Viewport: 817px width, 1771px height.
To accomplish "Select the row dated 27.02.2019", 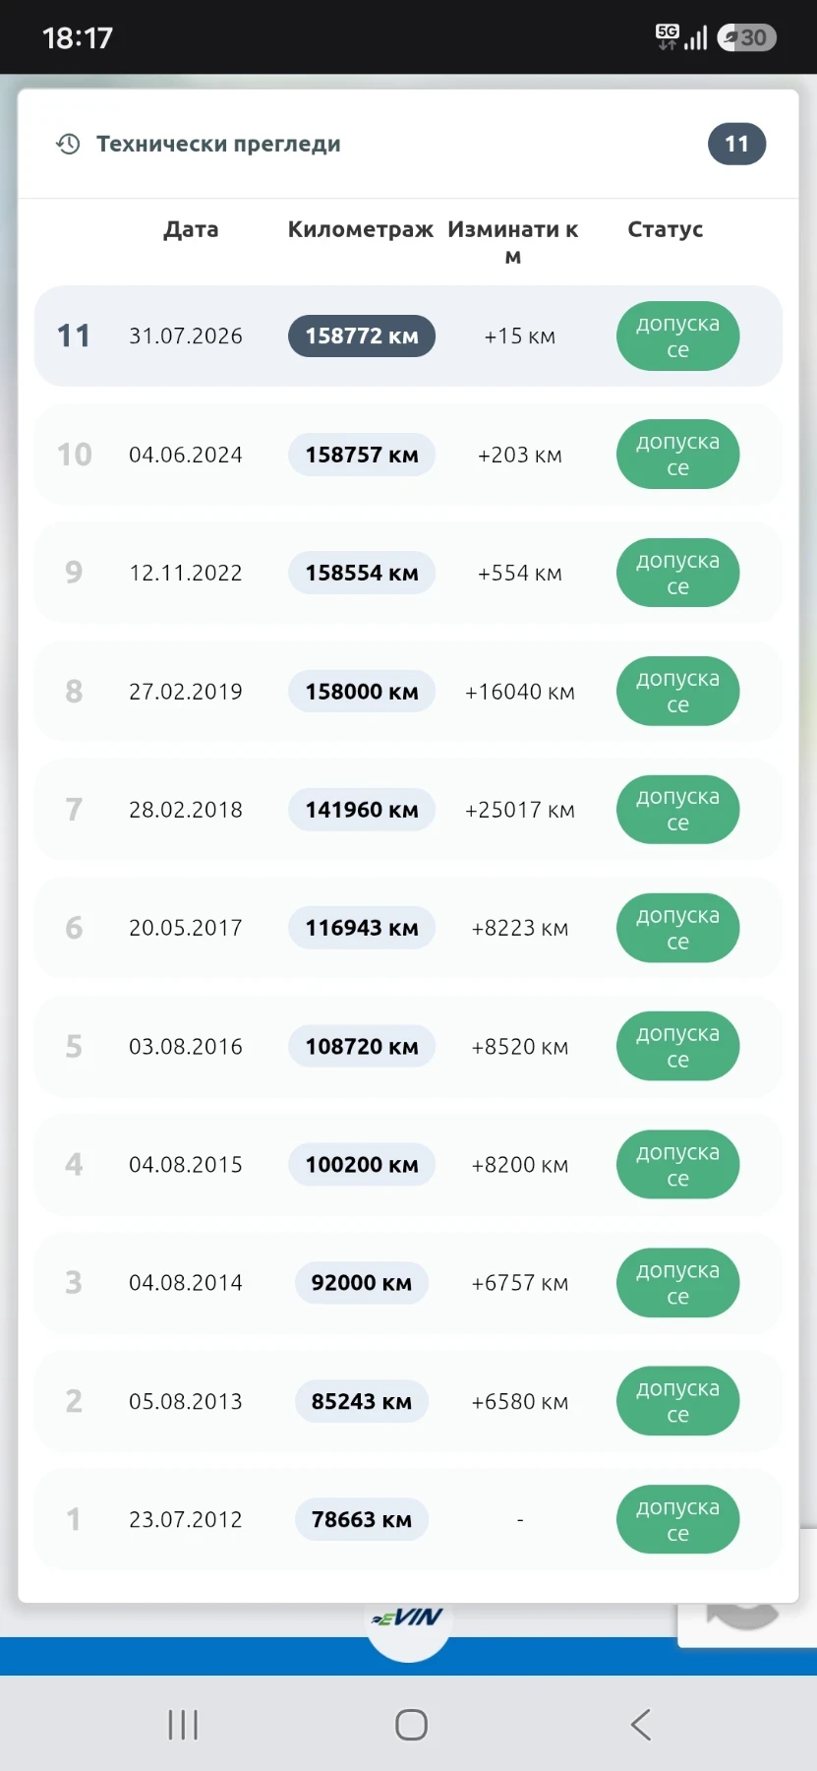I will [x=408, y=692].
